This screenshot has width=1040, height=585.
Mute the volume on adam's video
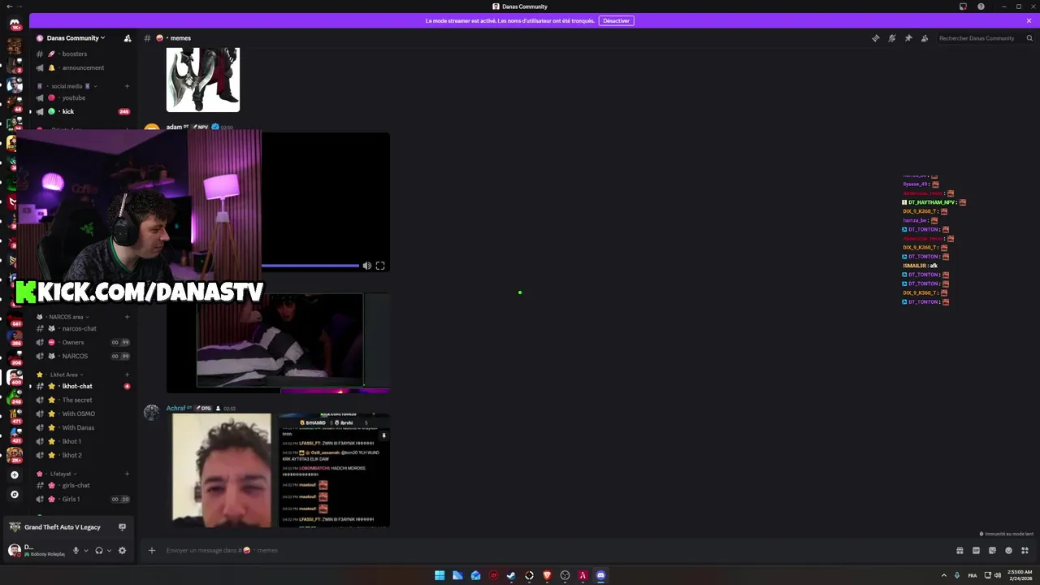[366, 266]
